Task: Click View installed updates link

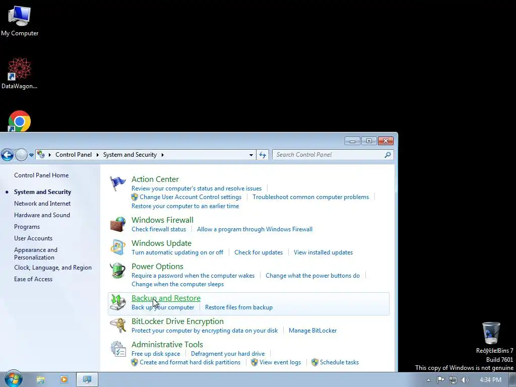Action: tap(323, 252)
